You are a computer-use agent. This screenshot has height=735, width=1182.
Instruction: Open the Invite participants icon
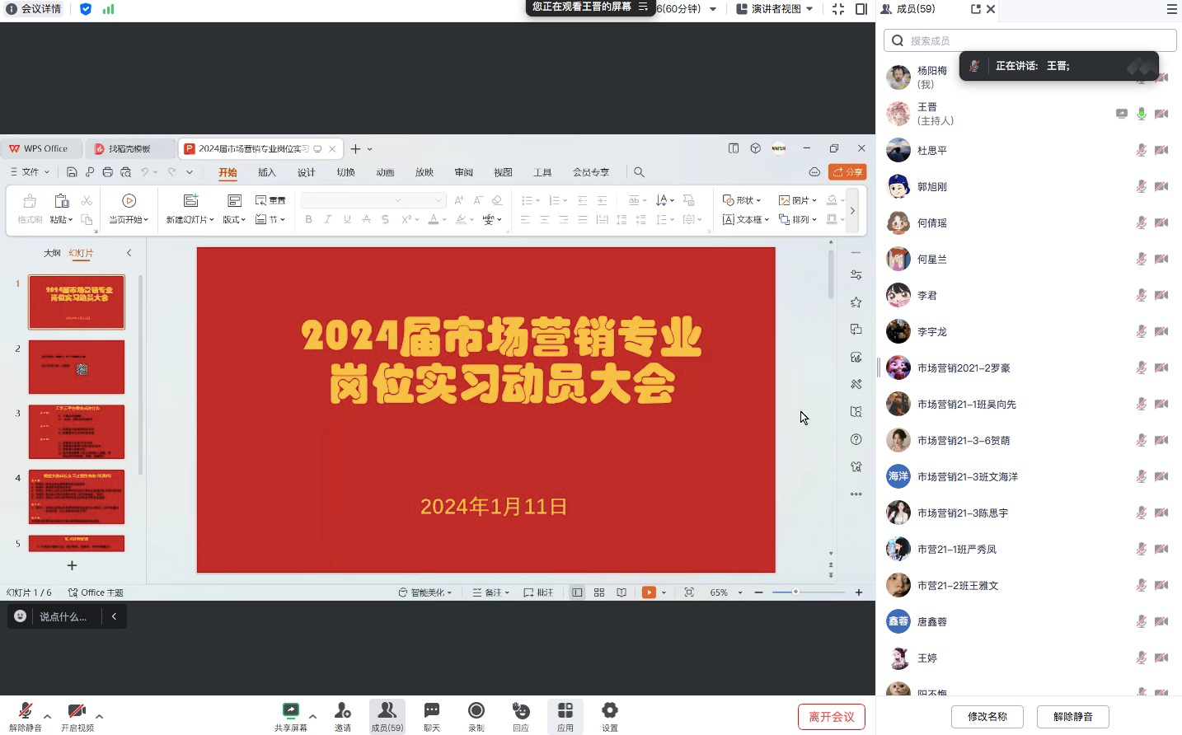[343, 711]
